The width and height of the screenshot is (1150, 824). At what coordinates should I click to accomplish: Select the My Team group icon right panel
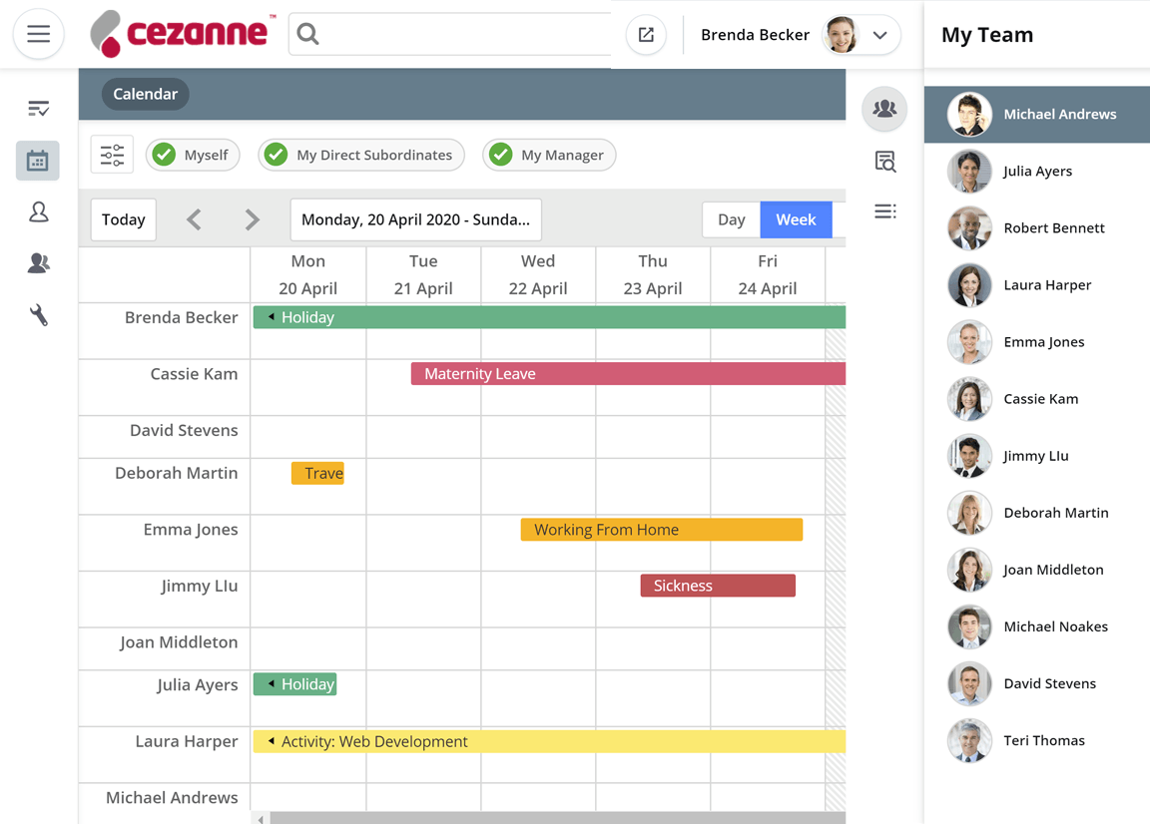click(883, 110)
